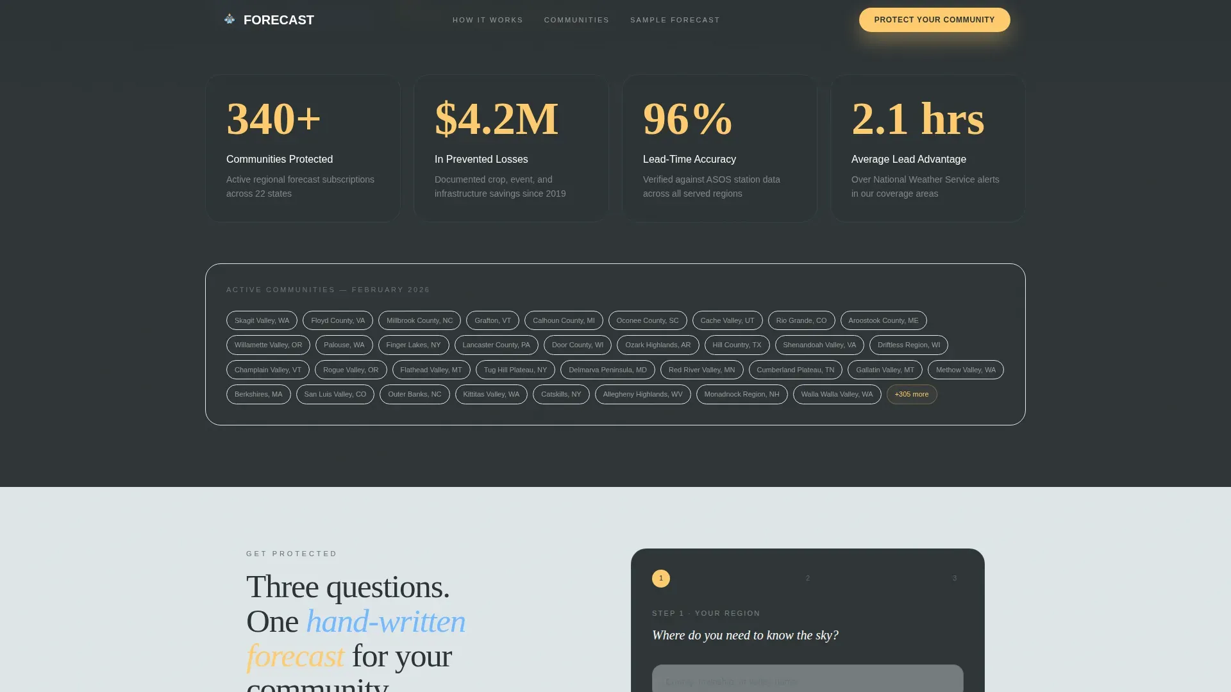The width and height of the screenshot is (1231, 692).
Task: Select the Methow Valley, WA chip
Action: tap(966, 370)
